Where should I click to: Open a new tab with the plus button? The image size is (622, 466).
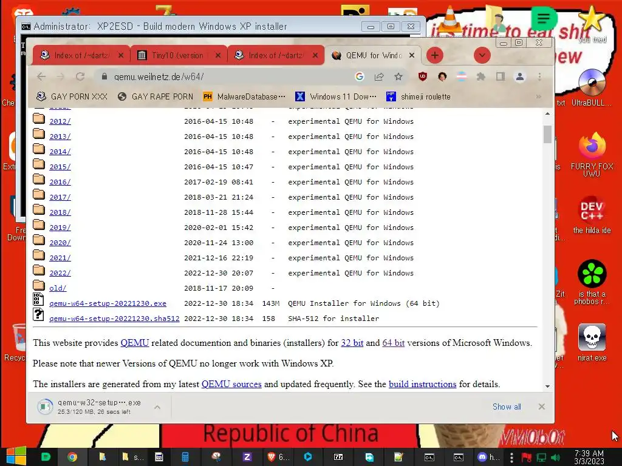click(435, 55)
